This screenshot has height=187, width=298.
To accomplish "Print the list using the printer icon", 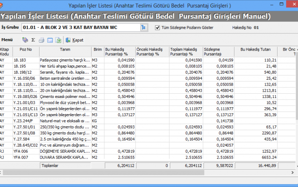I will pyautogui.click(x=42, y=40).
